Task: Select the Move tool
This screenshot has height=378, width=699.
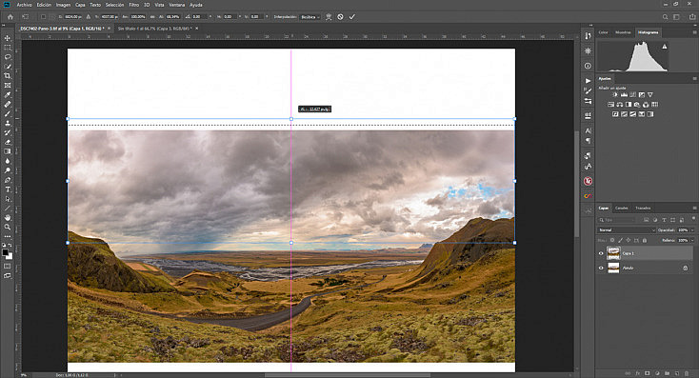Action: pos(8,38)
